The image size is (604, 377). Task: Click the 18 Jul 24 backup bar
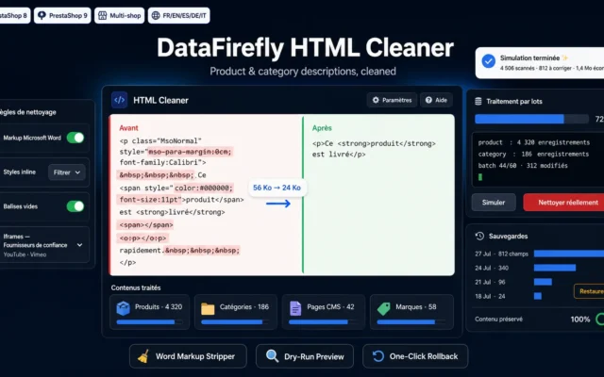pos(538,296)
